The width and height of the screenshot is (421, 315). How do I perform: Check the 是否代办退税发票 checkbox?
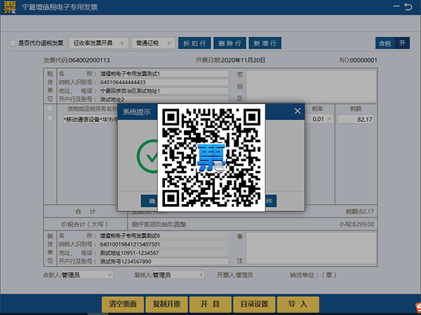[13, 43]
